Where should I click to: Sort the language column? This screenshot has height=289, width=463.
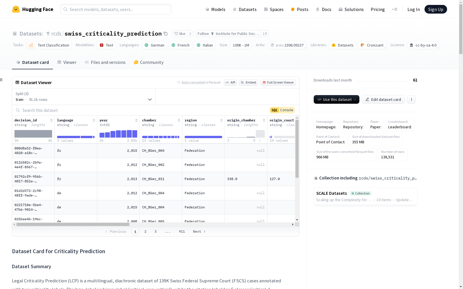click(94, 120)
